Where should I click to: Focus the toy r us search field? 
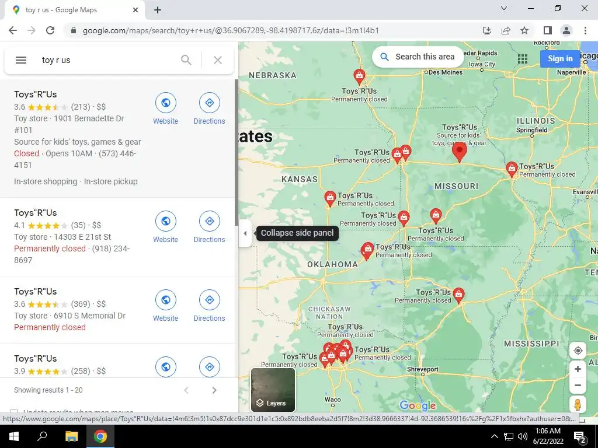[107, 60]
